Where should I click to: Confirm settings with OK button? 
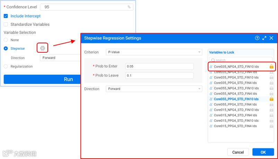(x=263, y=152)
